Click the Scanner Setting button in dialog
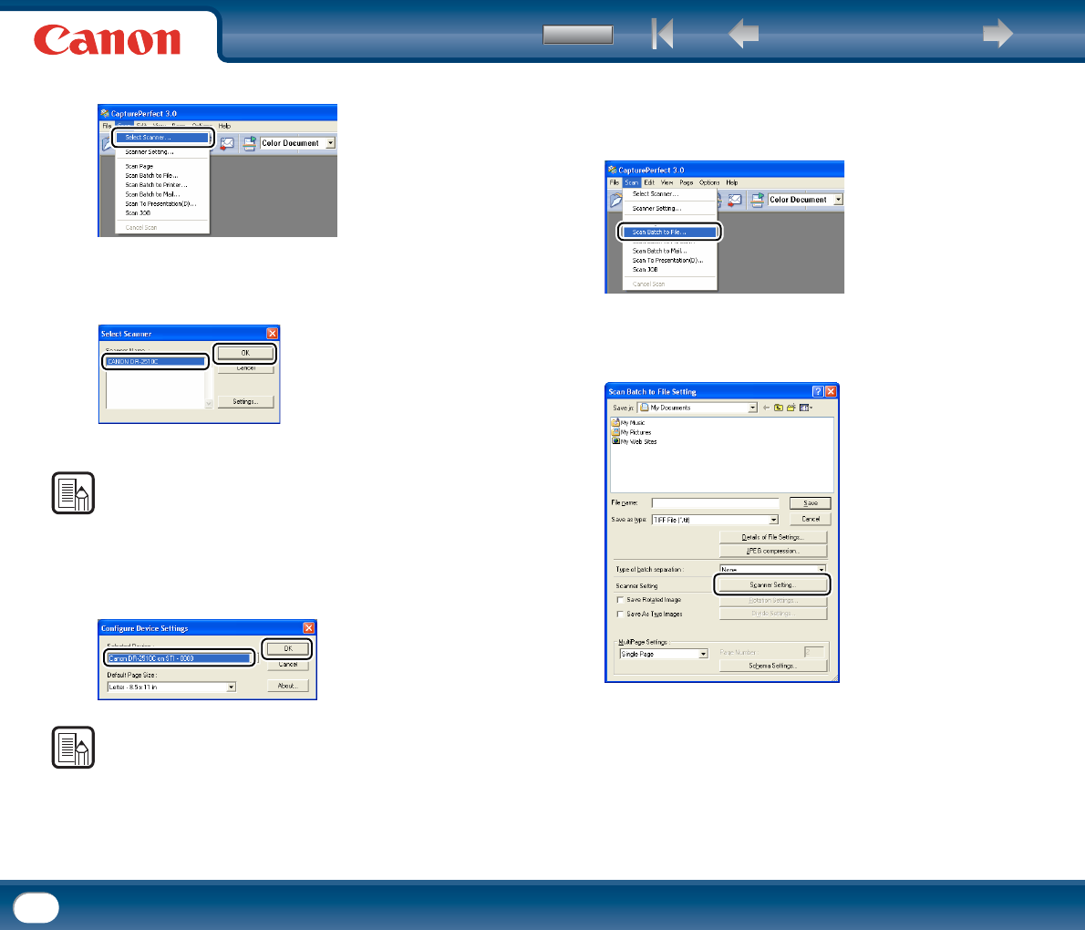 click(x=771, y=584)
